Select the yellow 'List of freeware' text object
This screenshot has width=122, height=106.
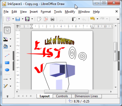click(59, 40)
